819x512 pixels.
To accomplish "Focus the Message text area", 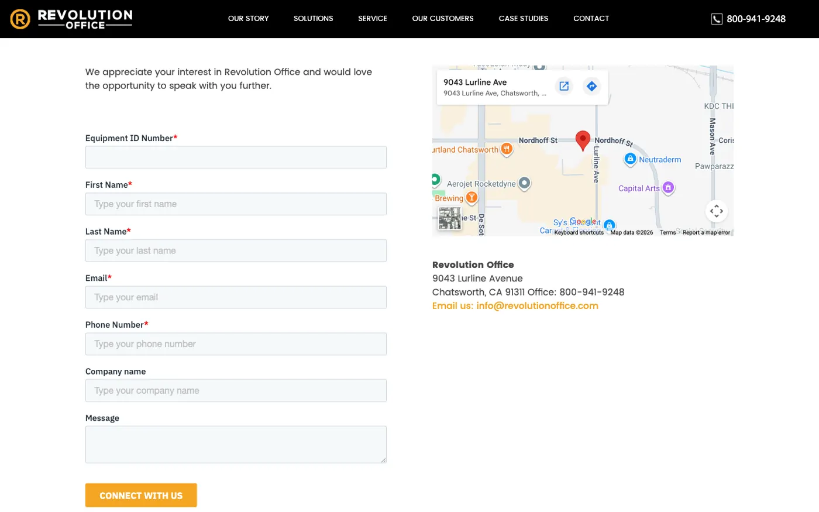I will (236, 445).
